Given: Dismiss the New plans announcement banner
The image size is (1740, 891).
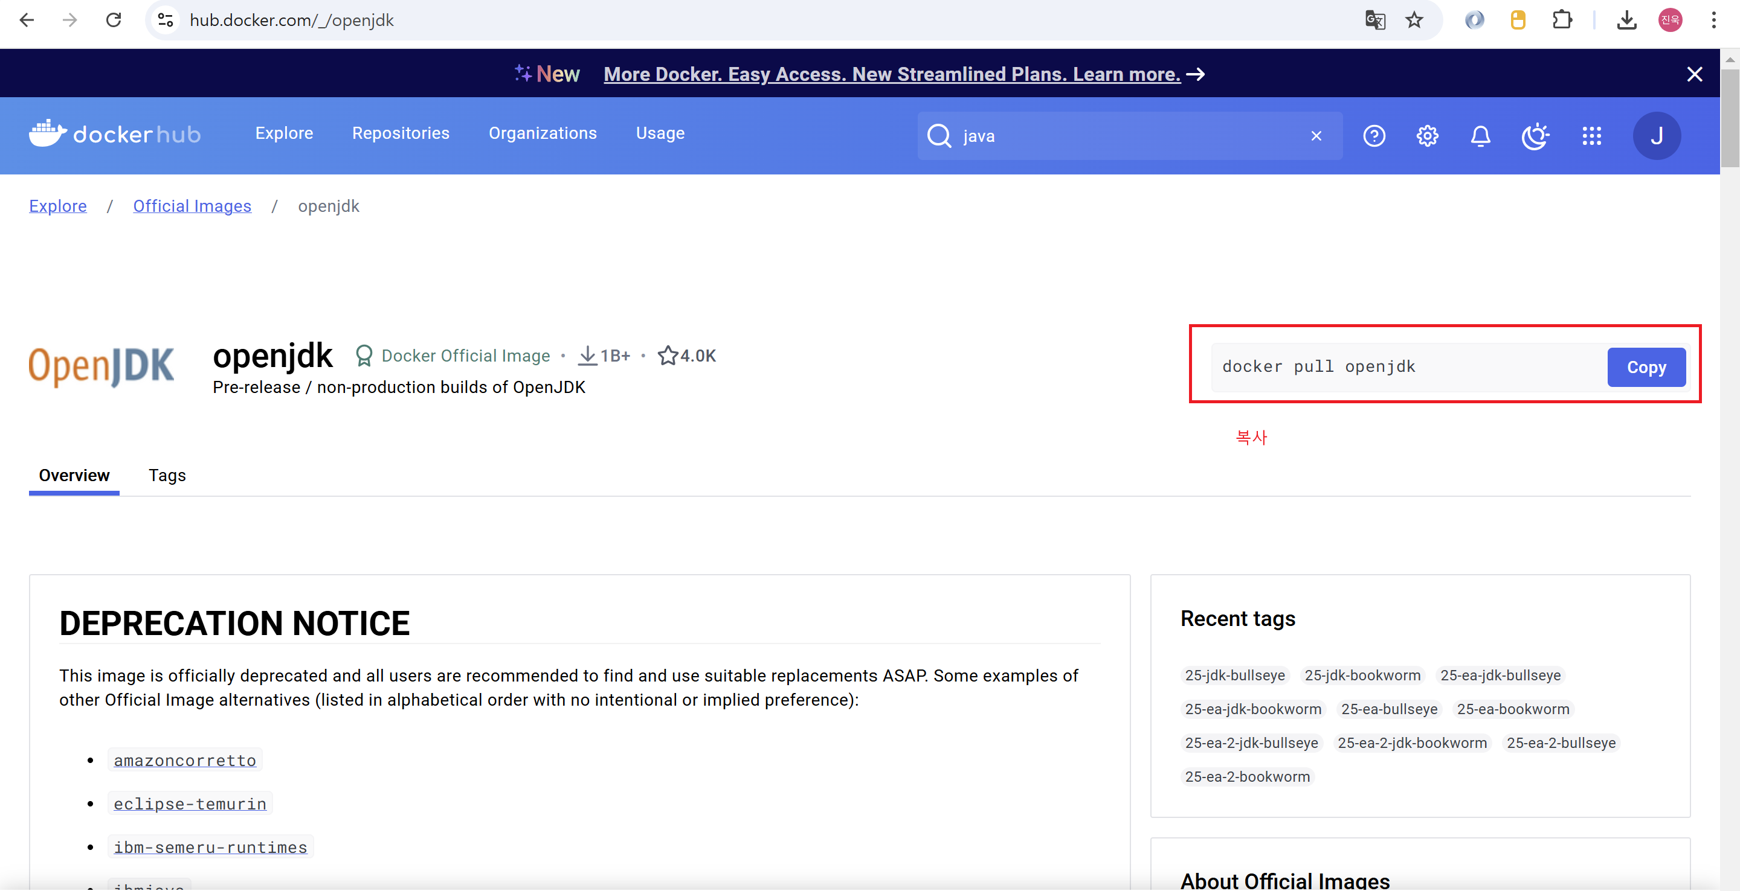Looking at the screenshot, I should point(1694,74).
